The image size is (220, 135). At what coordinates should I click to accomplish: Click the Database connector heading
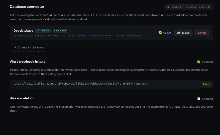pos(27,7)
